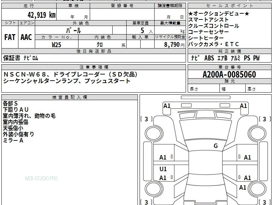273x205 pixels.
Task: Select the PW equipment code
Action: 256,58
